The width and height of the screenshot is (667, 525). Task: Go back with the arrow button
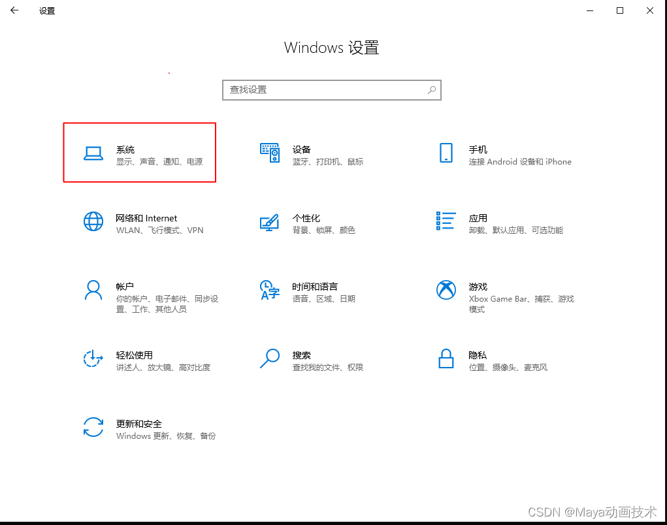14,10
